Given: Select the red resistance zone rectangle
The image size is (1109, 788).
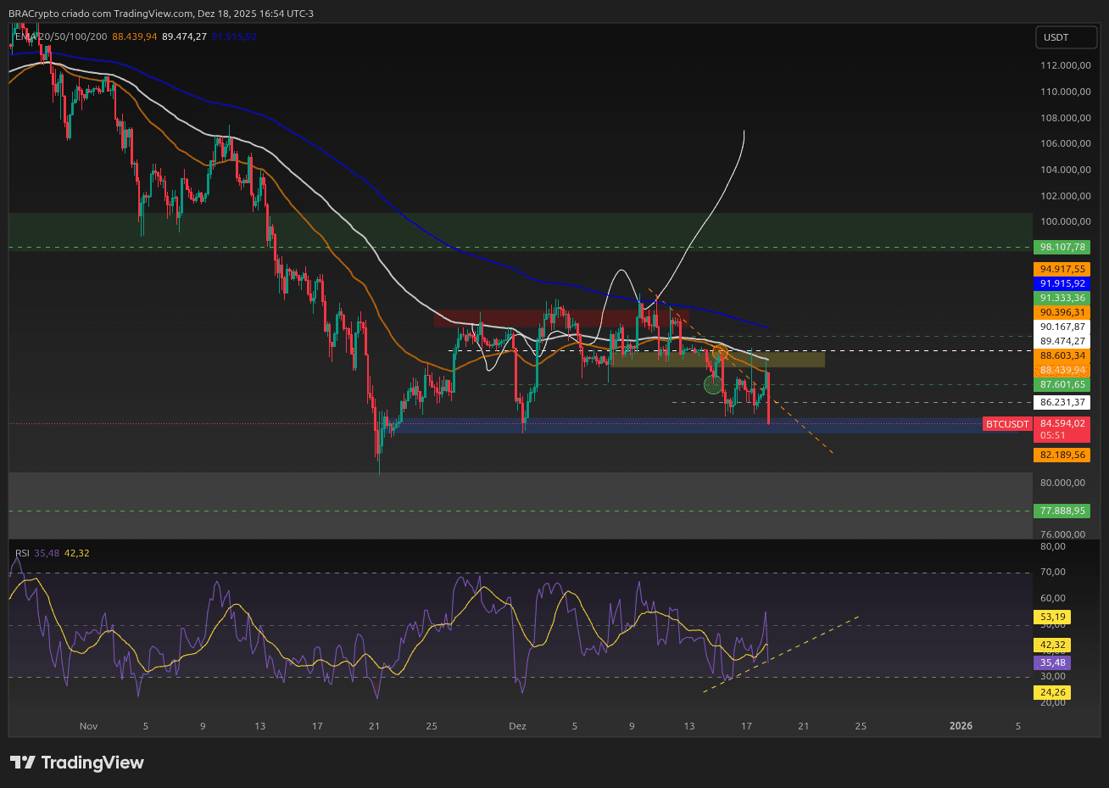Looking at the screenshot, I should 561,318.
